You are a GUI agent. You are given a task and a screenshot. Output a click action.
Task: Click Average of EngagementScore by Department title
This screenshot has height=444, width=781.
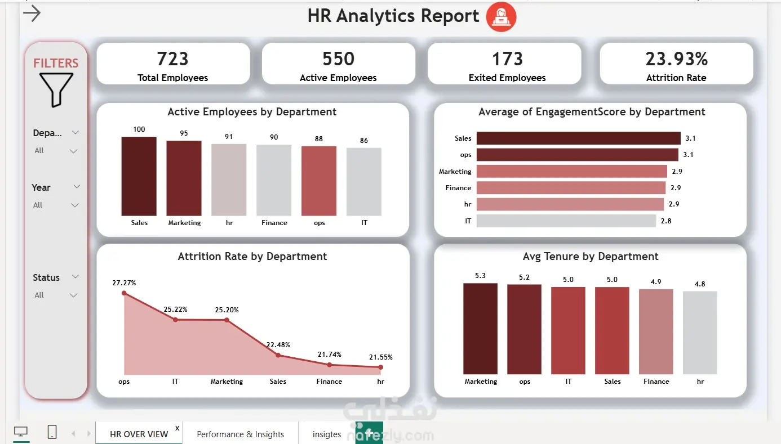592,112
